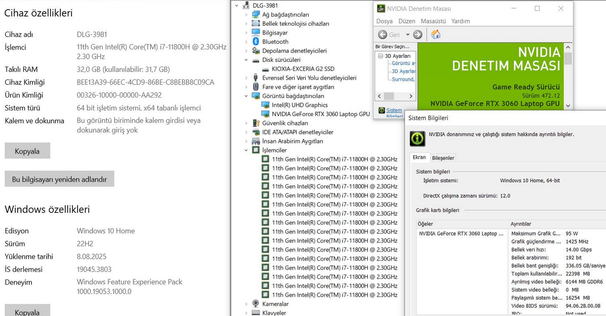Click the forward arrow icon in NVIDIA toolbar
606x316 pixels.
point(418,35)
